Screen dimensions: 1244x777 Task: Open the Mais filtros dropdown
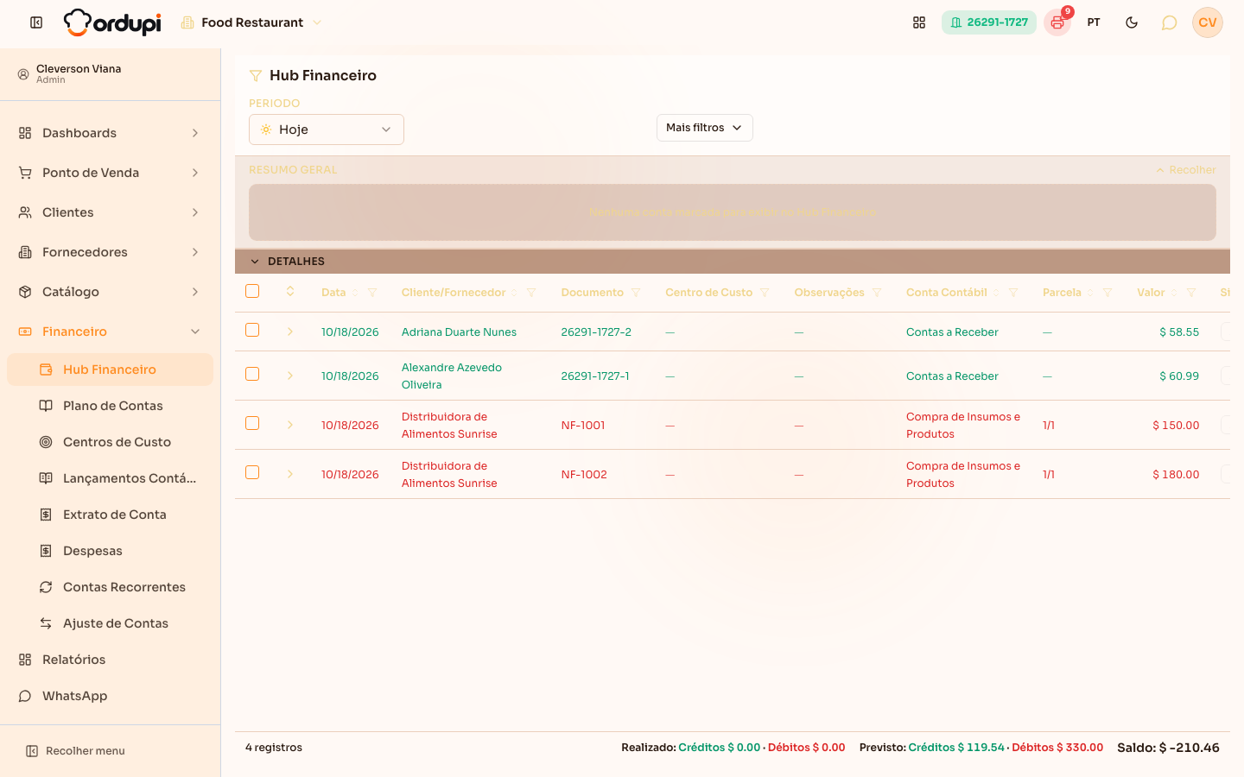[705, 128]
